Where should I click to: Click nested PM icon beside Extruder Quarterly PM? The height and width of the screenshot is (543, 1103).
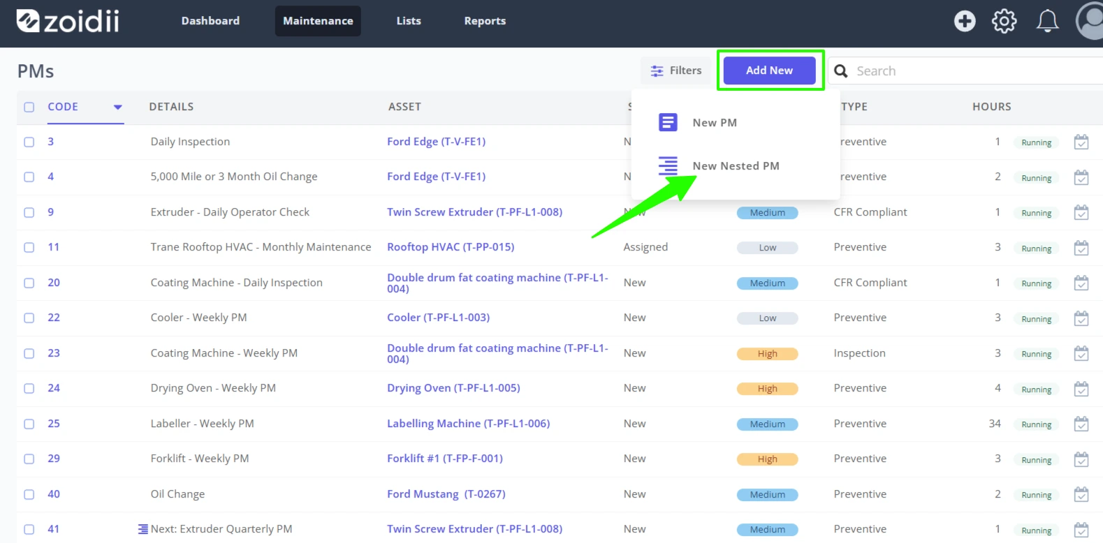(143, 529)
